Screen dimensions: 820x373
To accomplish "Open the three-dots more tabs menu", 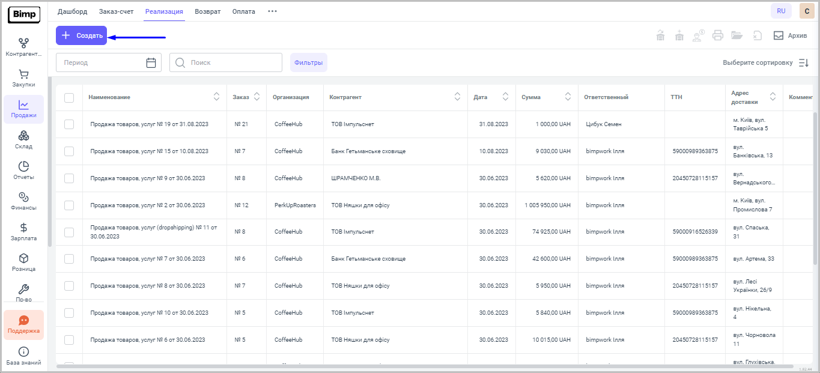I will pyautogui.click(x=272, y=11).
